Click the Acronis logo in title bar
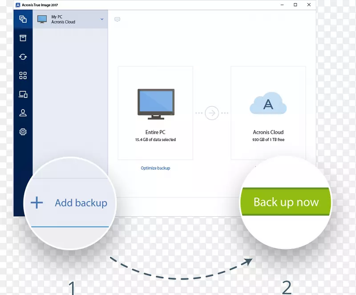 click(x=18, y=5)
